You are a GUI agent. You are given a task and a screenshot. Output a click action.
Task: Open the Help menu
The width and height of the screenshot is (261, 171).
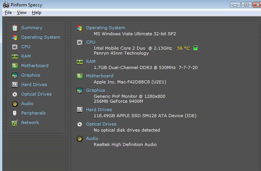[36, 13]
